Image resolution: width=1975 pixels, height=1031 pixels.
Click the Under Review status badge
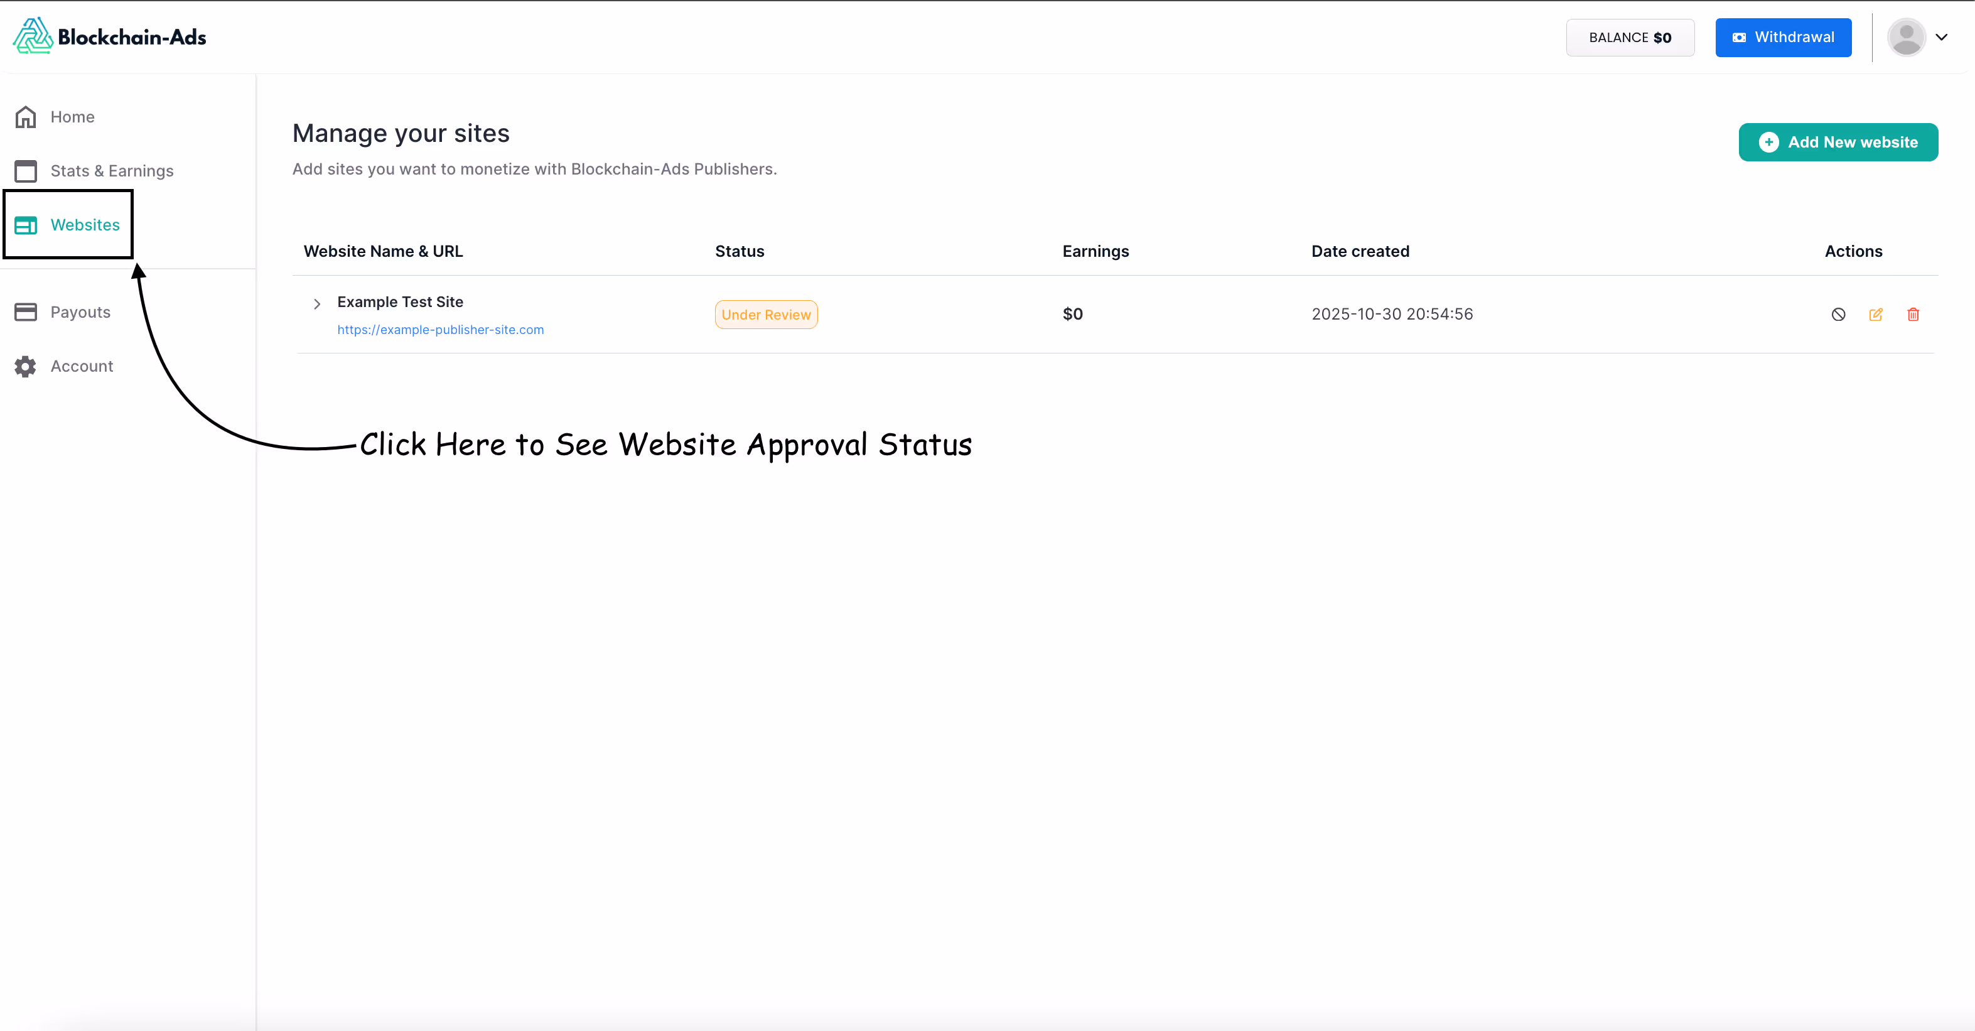(765, 315)
